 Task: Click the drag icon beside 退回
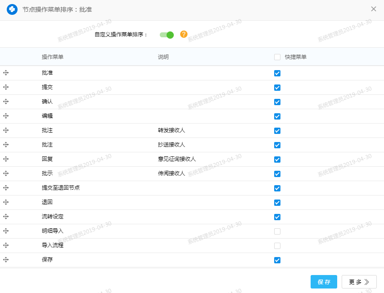[6, 202]
